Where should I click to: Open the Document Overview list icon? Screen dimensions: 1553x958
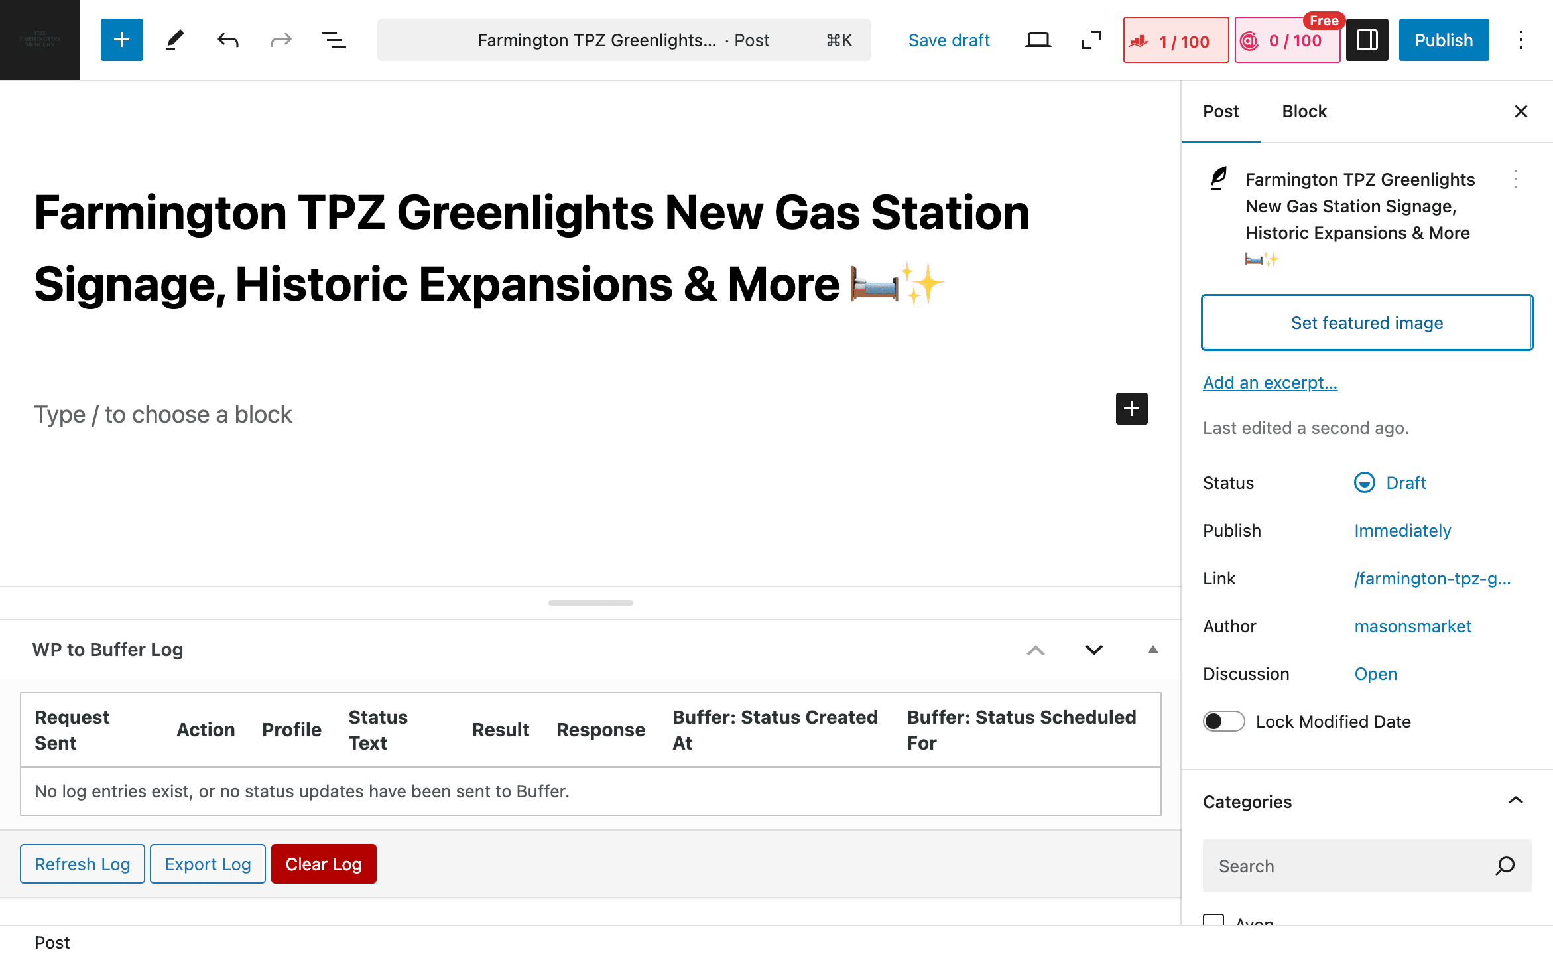[334, 40]
